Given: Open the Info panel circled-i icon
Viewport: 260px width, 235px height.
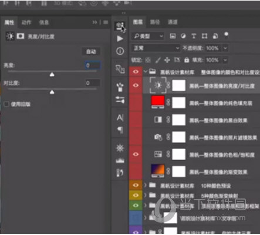Looking at the screenshot, I should click(x=120, y=51).
